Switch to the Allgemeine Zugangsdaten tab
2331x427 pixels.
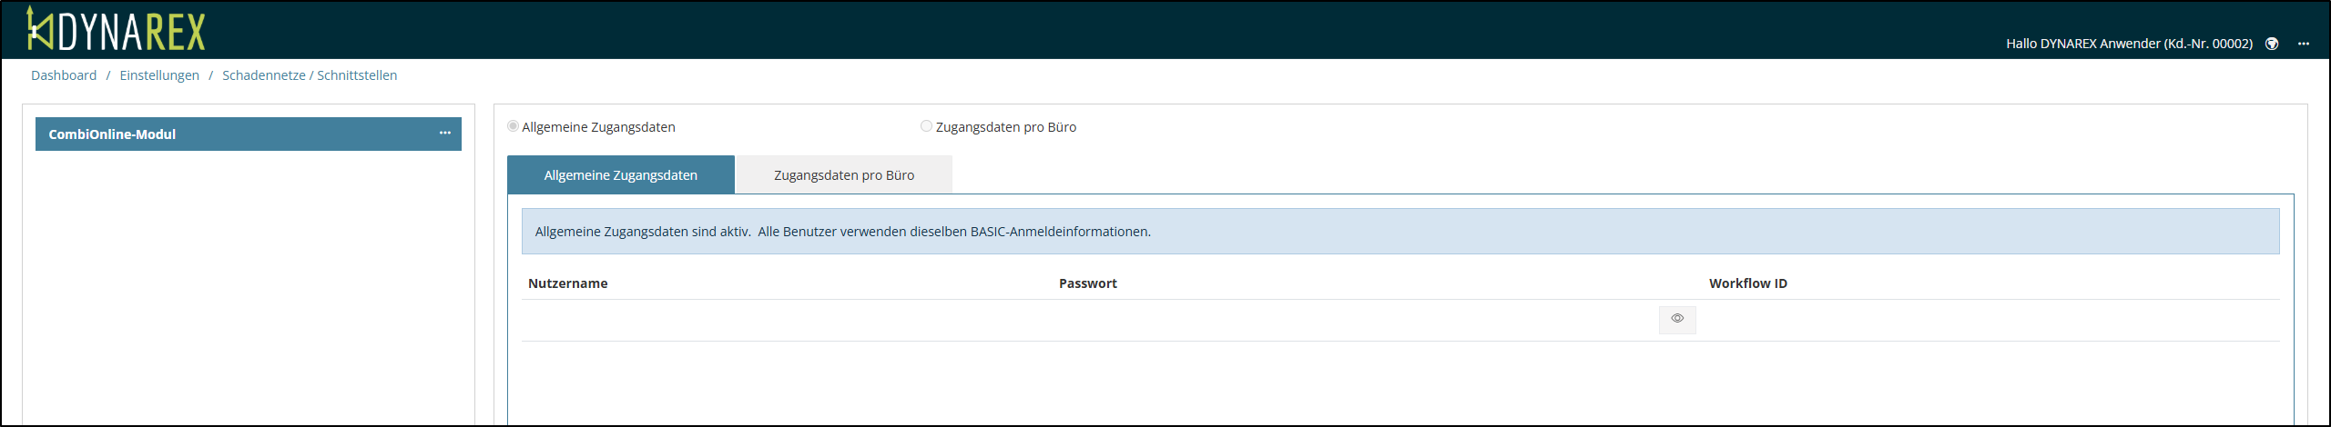point(620,175)
